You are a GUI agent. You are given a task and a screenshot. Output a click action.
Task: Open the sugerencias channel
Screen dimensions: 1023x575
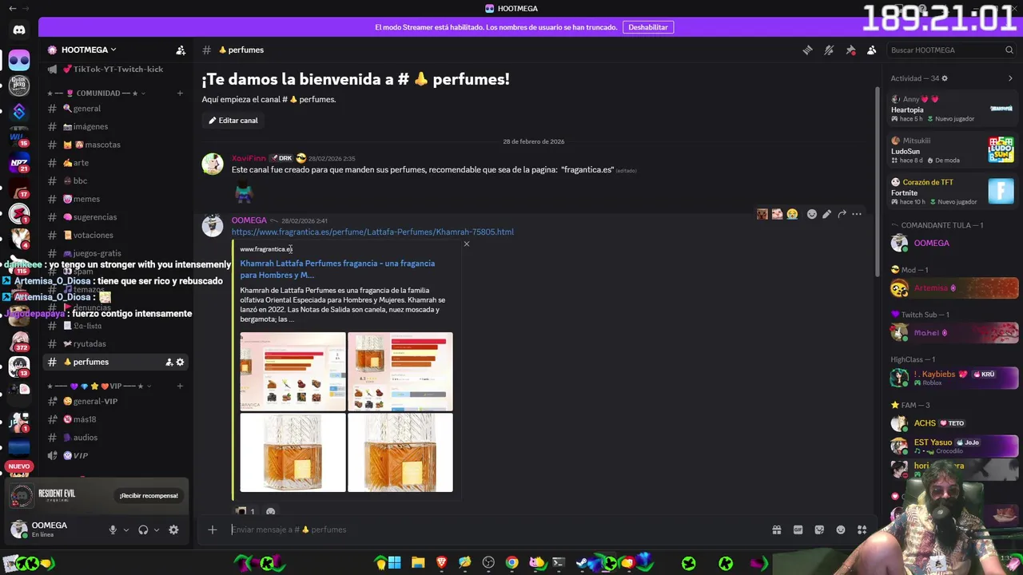pos(117,217)
